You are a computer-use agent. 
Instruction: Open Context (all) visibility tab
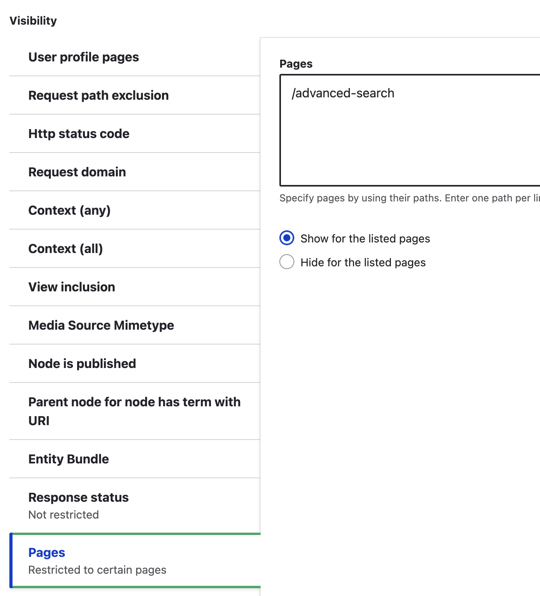[x=135, y=249]
